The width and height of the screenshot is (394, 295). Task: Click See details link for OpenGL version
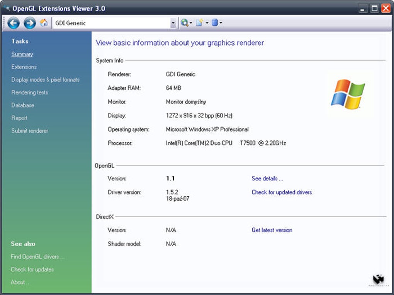pos(267,179)
